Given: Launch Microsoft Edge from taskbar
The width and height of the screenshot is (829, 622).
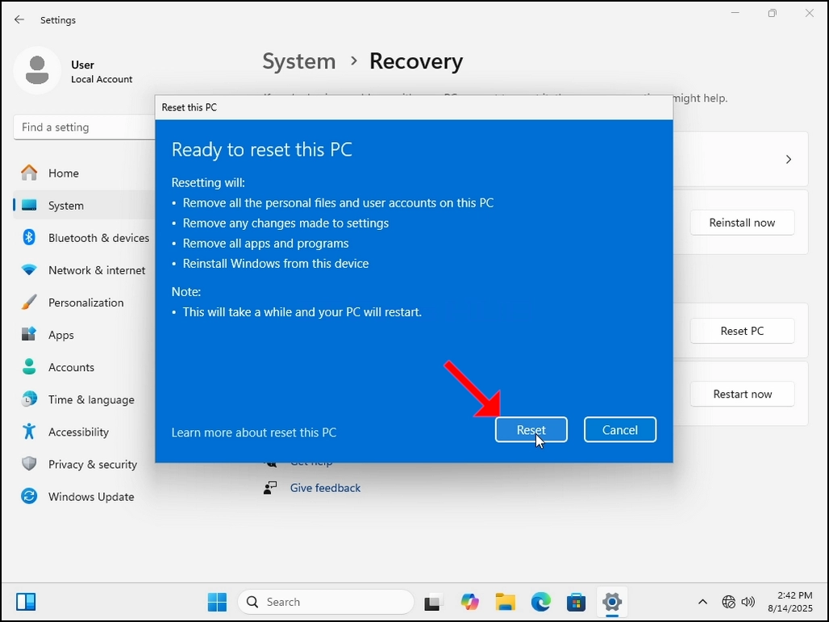Looking at the screenshot, I should tap(541, 602).
